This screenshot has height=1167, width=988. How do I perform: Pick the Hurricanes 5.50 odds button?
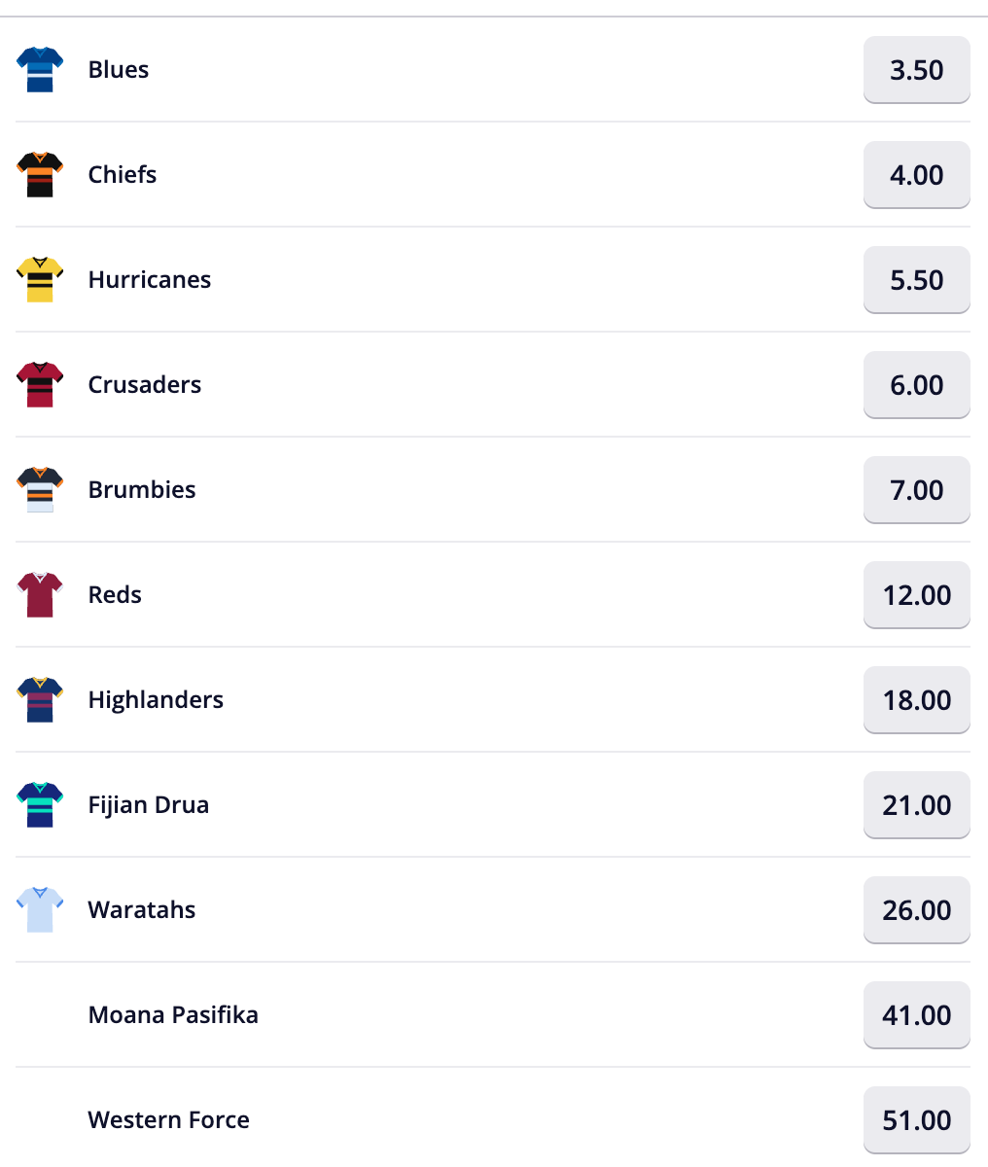(x=916, y=280)
